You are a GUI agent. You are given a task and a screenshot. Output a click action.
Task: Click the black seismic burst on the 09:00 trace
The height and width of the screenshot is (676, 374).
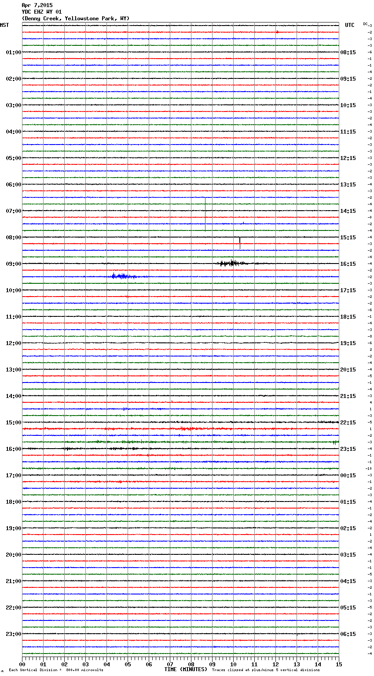click(x=231, y=264)
